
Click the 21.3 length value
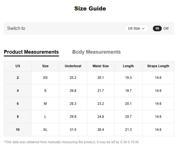pos(128,130)
